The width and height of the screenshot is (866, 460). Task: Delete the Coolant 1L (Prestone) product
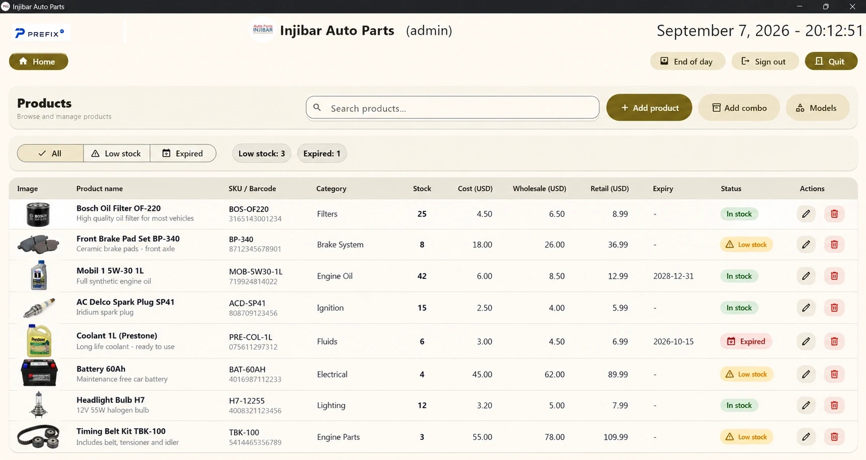(834, 341)
